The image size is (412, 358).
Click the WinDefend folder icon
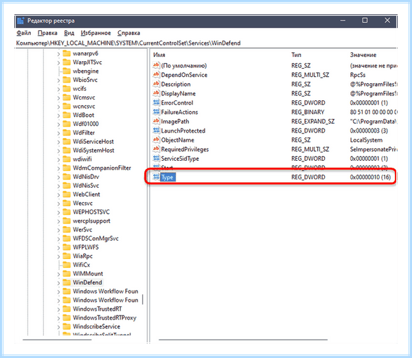67,282
